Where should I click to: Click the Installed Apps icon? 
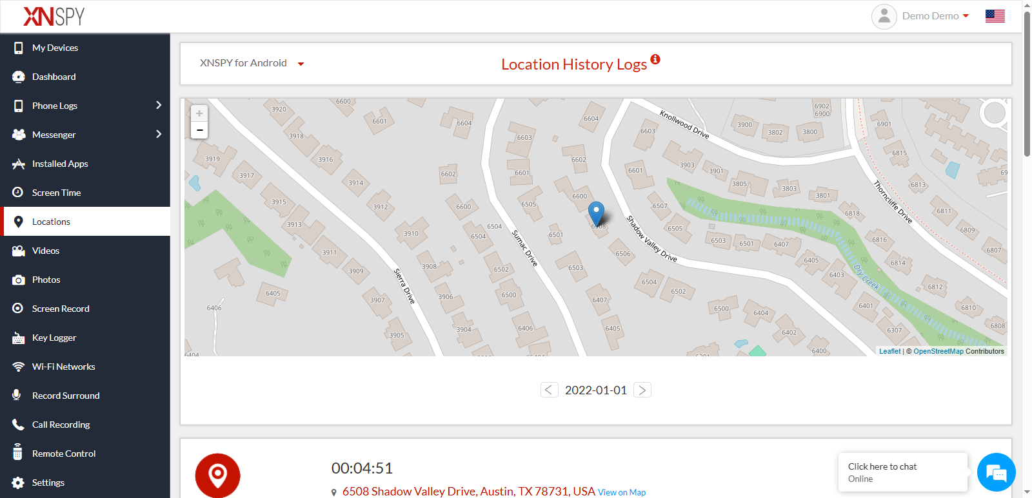(19, 164)
